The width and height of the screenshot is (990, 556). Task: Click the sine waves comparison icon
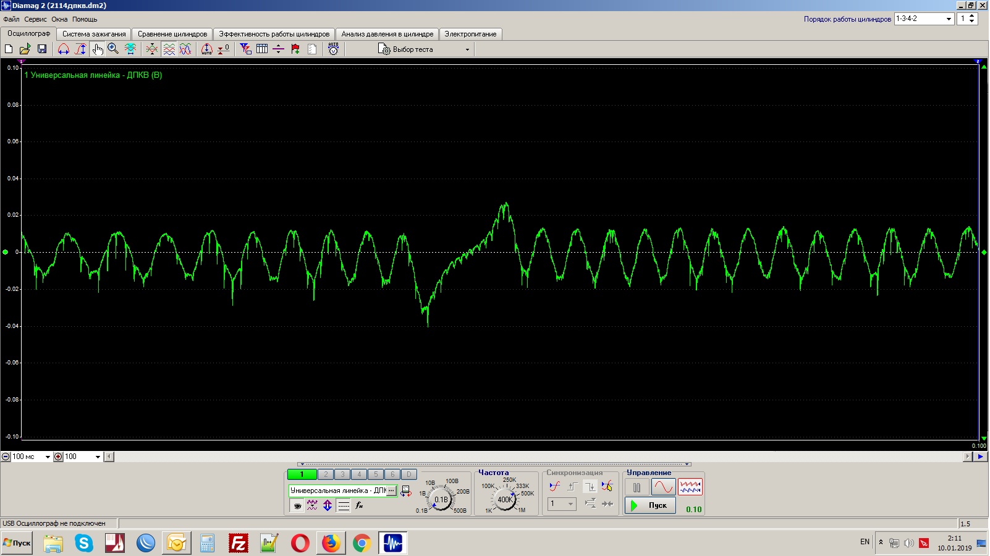pyautogui.click(x=185, y=49)
